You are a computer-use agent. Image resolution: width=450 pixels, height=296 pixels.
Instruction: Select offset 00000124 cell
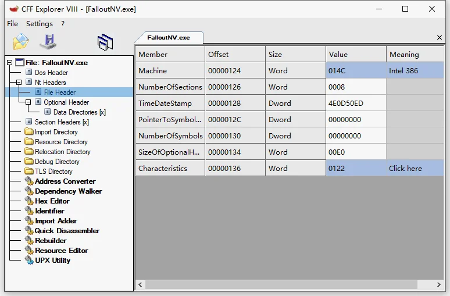(x=235, y=70)
